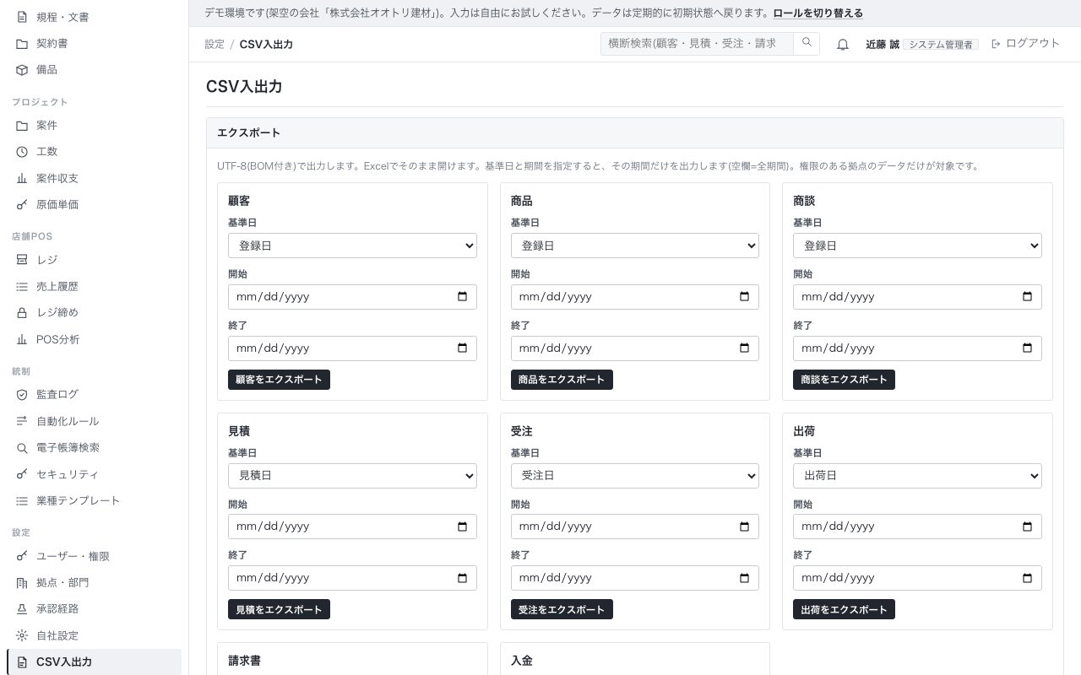Click the レジ締め lock icon
This screenshot has height=675, width=1081.
pos(22,312)
